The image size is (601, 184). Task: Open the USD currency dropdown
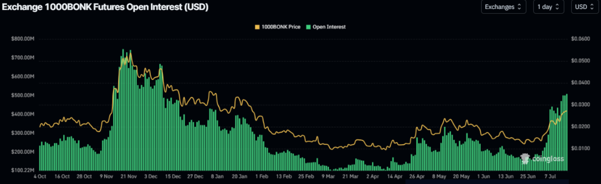pyautogui.click(x=584, y=7)
